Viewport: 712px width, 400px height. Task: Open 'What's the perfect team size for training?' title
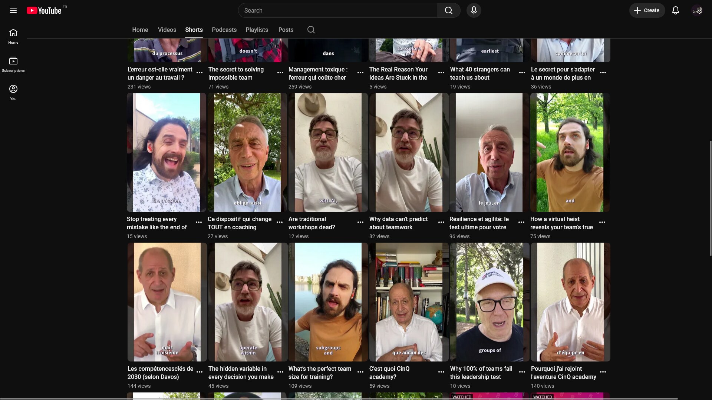pos(320,373)
